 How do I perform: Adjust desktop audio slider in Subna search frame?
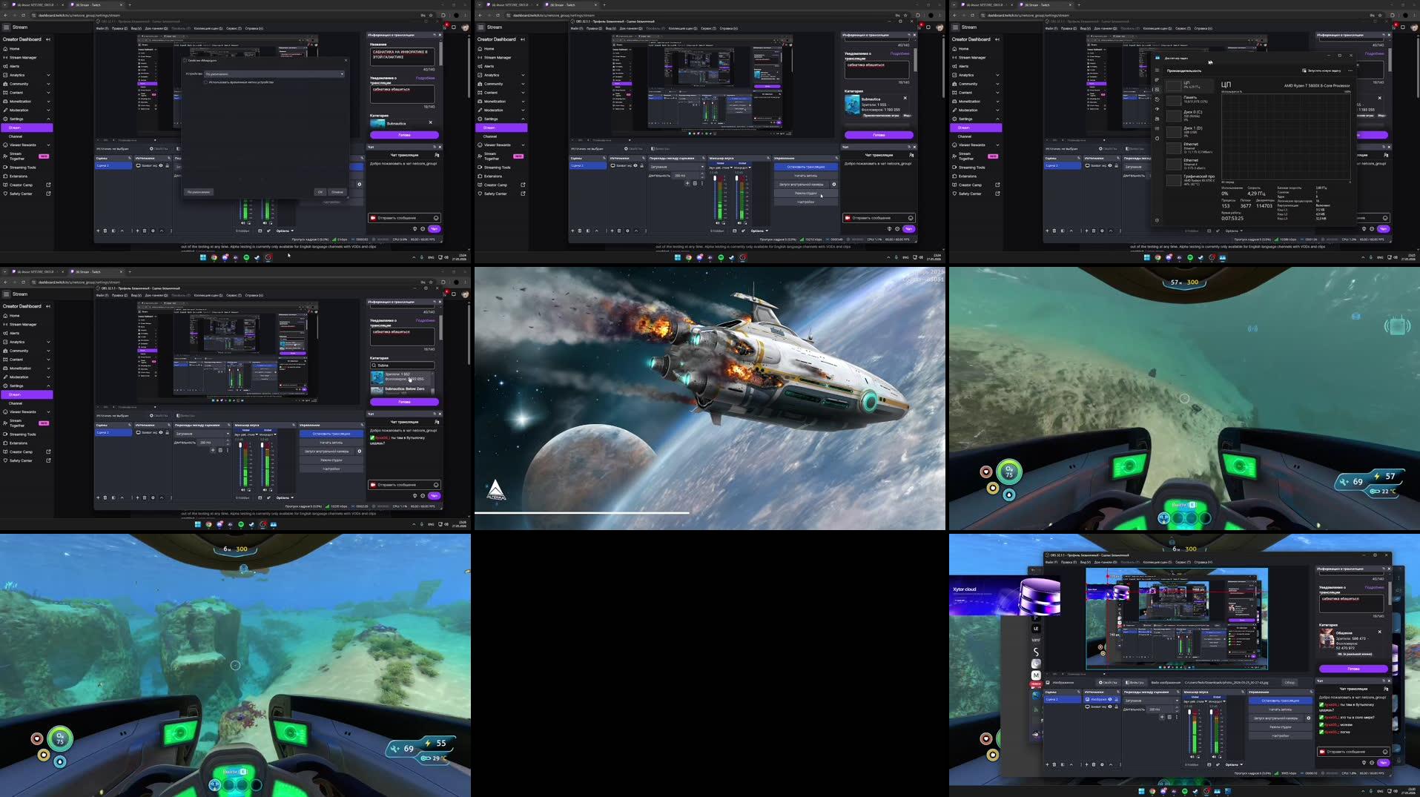(240, 464)
